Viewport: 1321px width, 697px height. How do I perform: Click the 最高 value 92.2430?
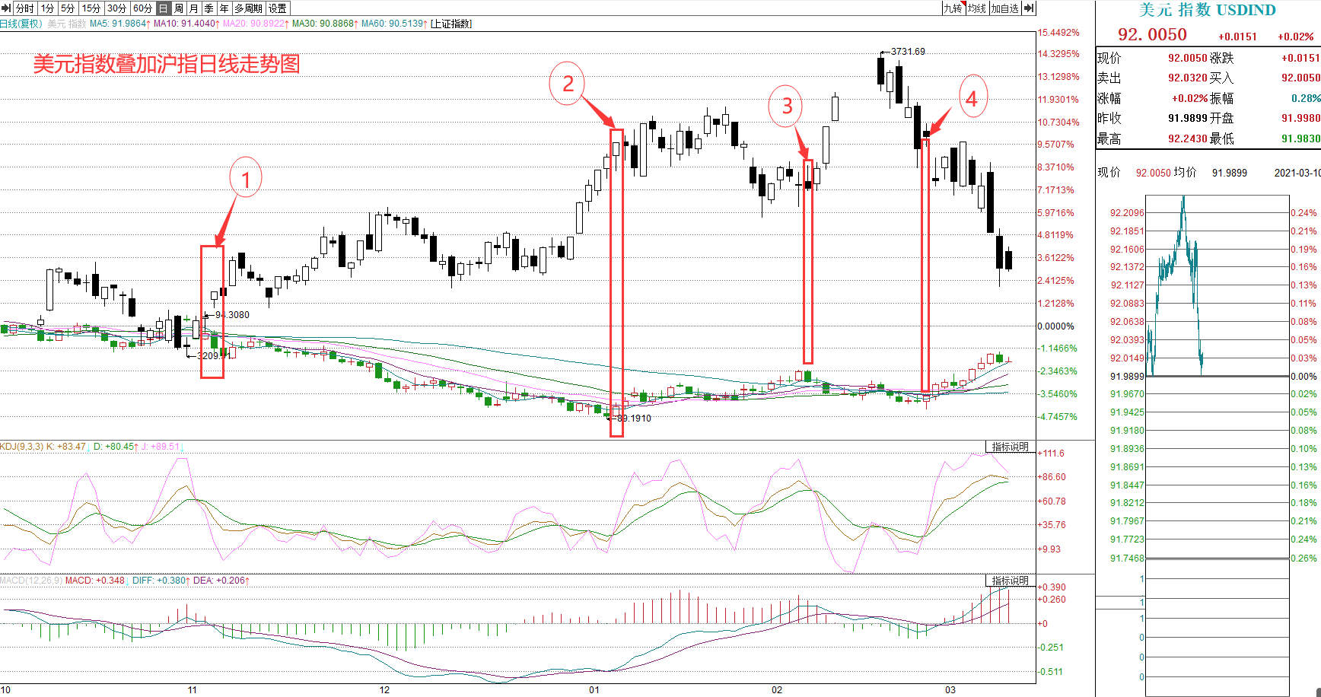pyautogui.click(x=1187, y=138)
